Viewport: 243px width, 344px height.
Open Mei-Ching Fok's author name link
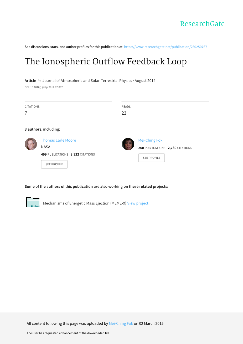(150, 140)
